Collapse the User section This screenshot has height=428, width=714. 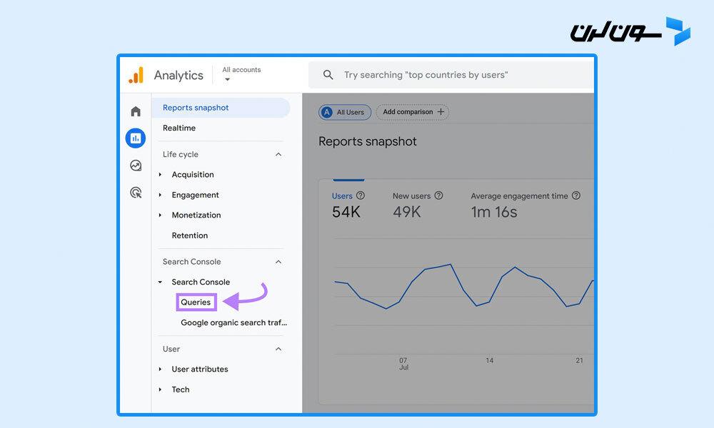pos(278,350)
